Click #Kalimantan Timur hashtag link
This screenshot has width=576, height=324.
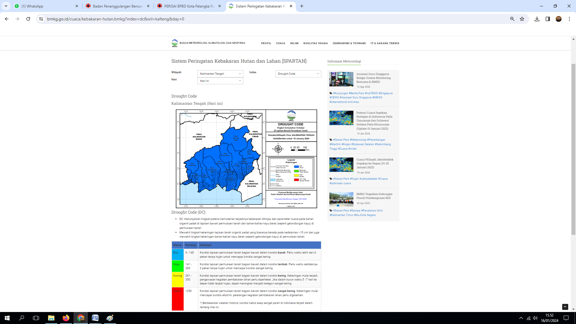pyautogui.click(x=341, y=215)
